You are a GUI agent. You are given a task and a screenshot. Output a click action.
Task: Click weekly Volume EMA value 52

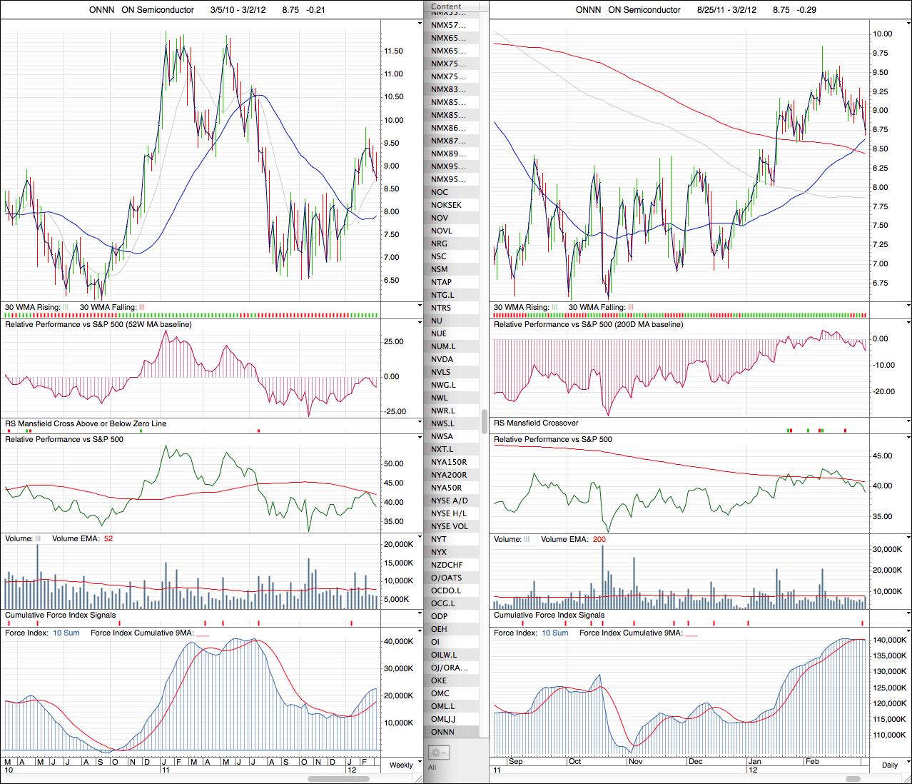pos(108,539)
